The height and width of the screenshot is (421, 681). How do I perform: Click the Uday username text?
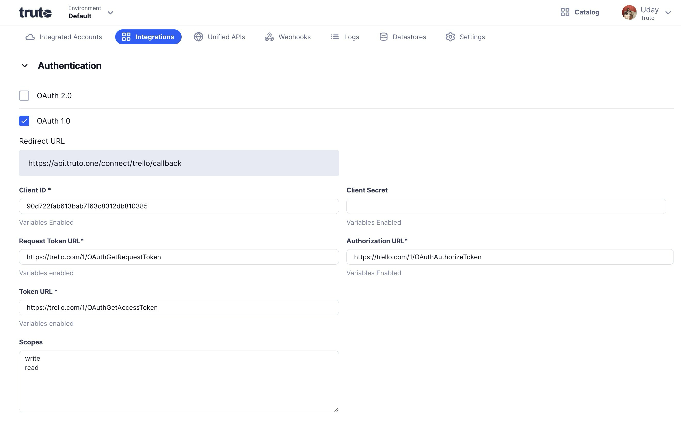[x=649, y=10]
